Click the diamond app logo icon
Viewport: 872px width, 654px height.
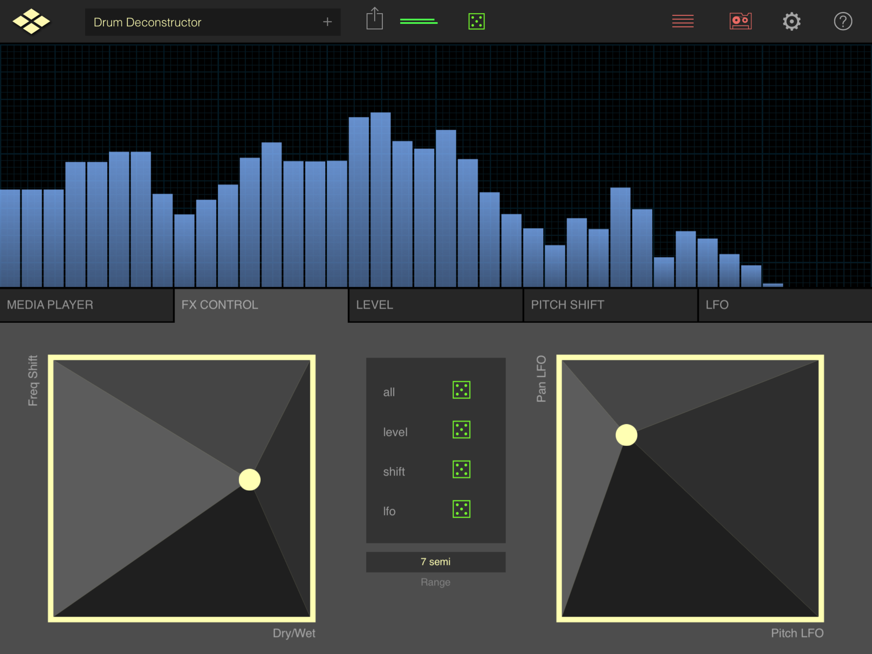31,21
